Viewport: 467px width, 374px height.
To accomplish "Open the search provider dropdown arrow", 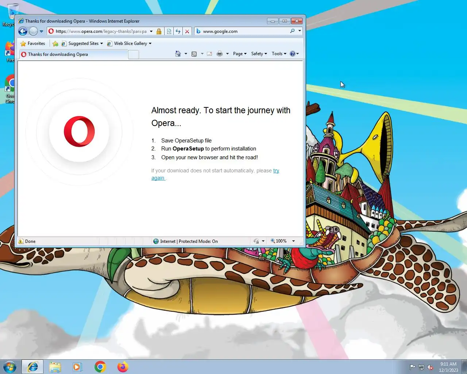I will click(x=300, y=31).
